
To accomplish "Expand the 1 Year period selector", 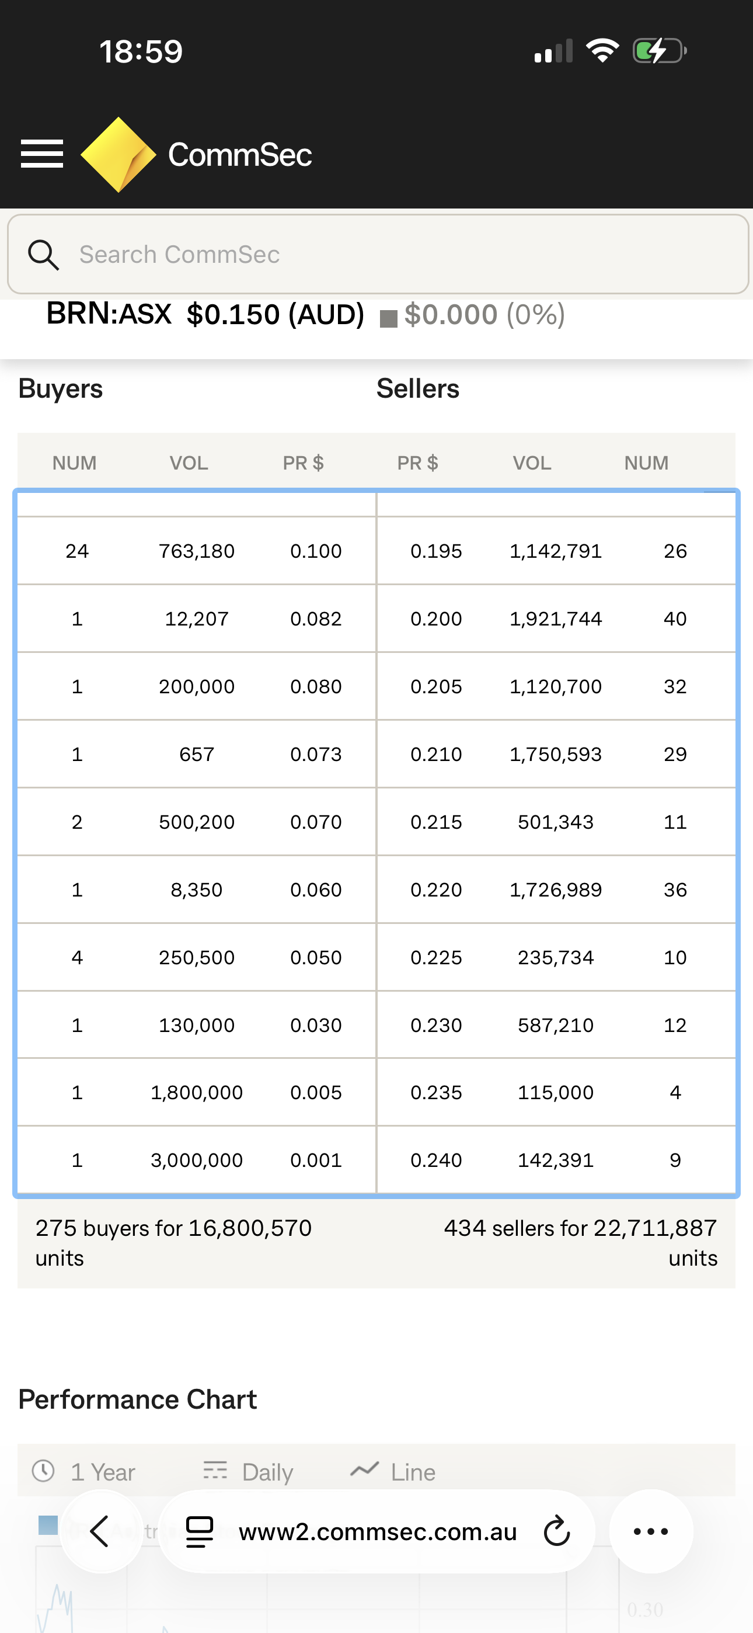I will [85, 1471].
